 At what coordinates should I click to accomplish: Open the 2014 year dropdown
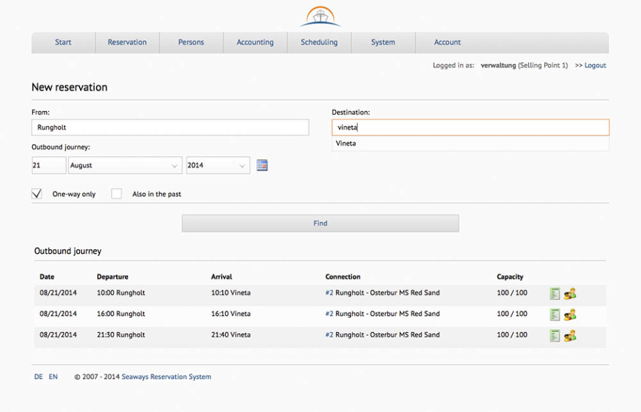[218, 165]
